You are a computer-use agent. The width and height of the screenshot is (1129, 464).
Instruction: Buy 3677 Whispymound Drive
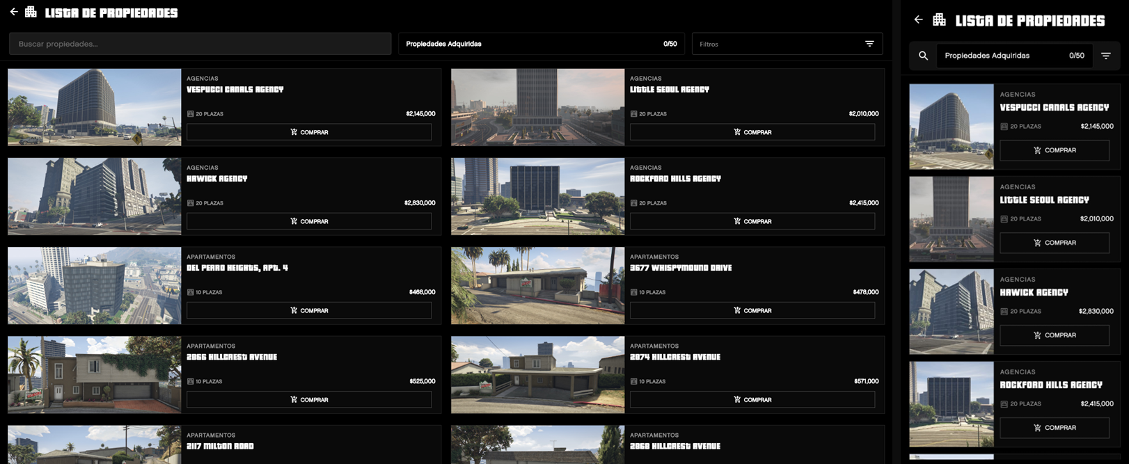coord(752,310)
